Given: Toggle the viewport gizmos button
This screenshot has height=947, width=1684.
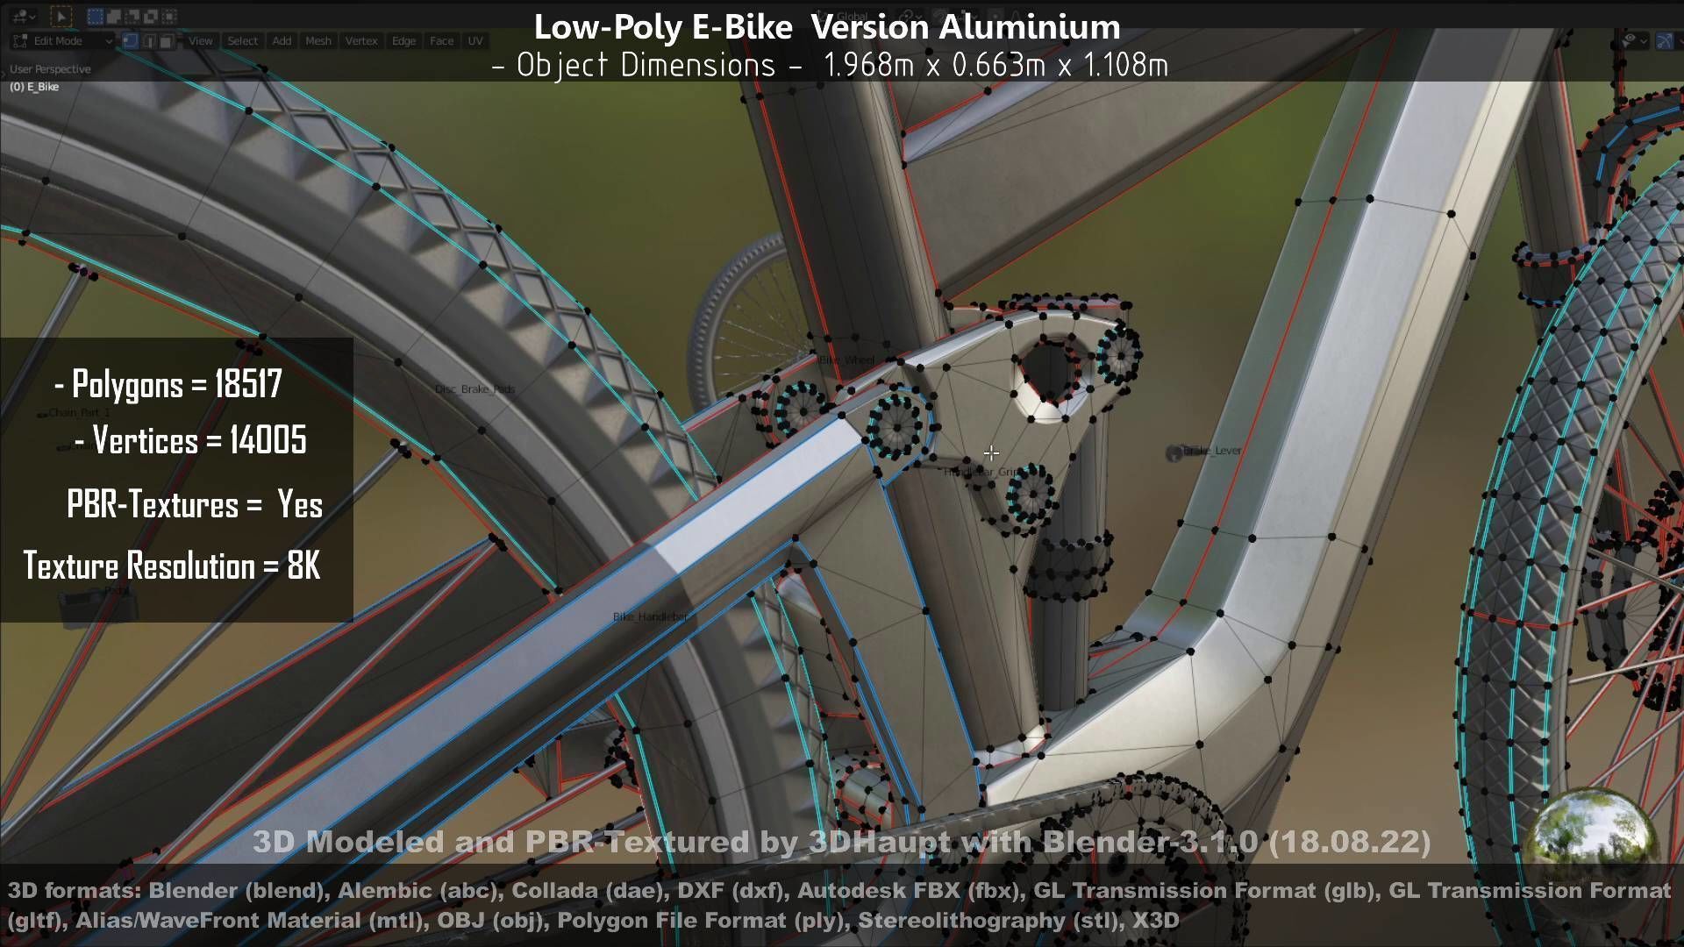Looking at the screenshot, I should (x=1666, y=41).
